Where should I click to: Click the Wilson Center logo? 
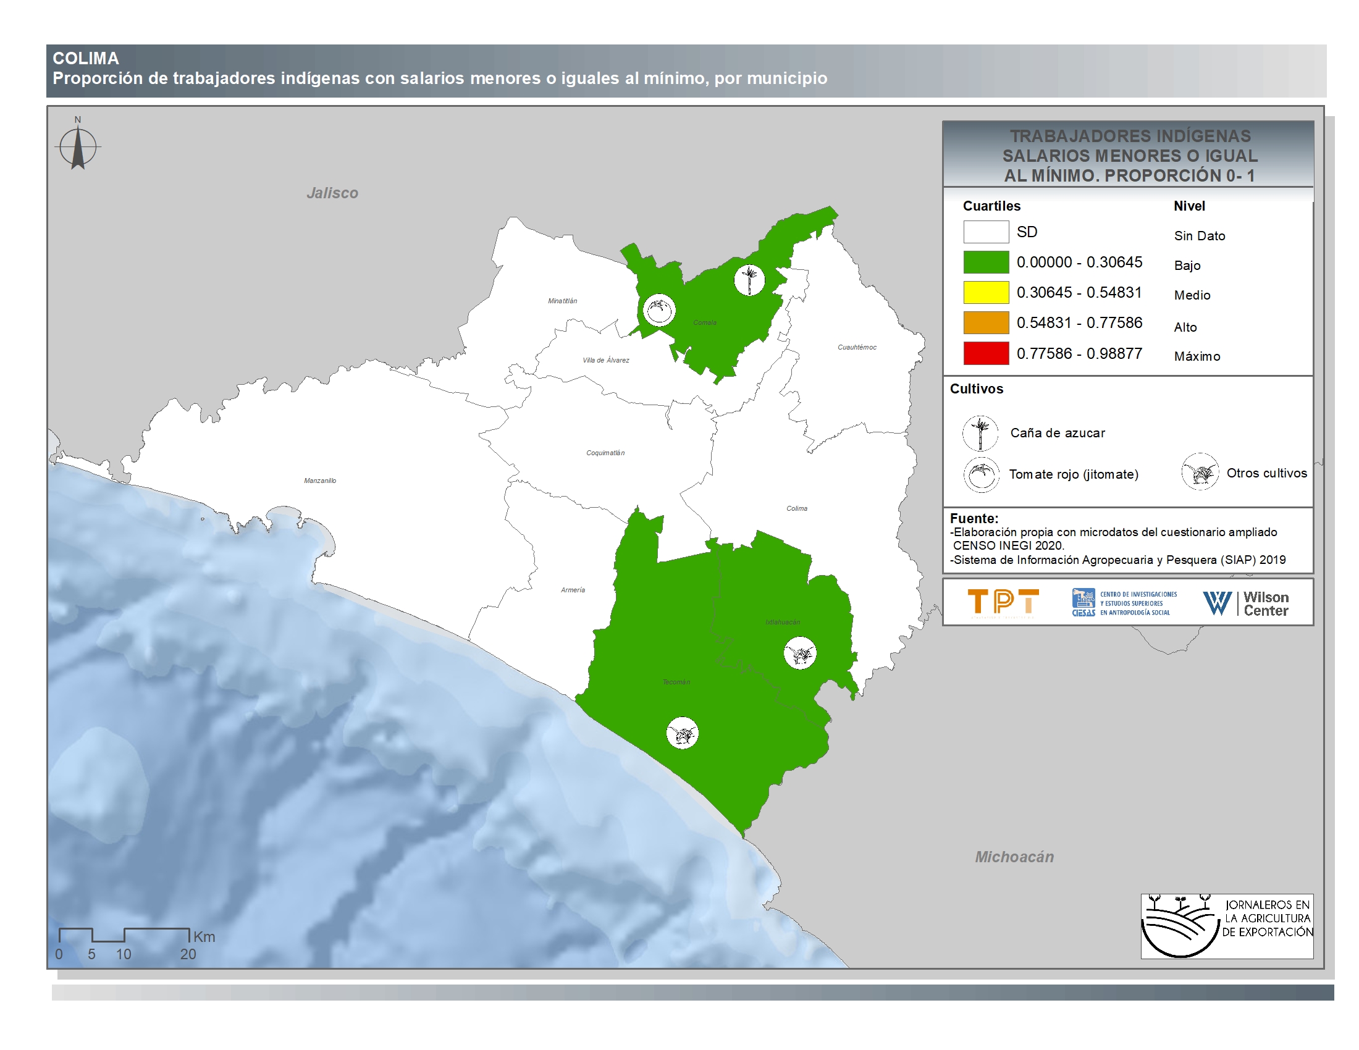pos(1246,603)
